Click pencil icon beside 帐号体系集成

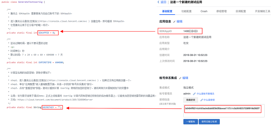[x=180, y=78]
